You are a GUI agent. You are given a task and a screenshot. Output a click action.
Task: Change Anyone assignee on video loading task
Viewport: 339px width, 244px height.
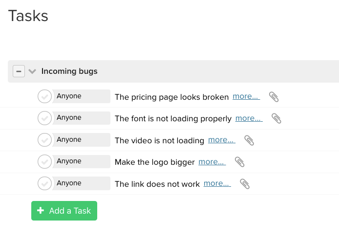pyautogui.click(x=81, y=140)
